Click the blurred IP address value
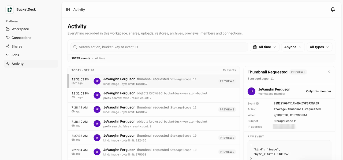Screen dimensions: 343x160 284,126
